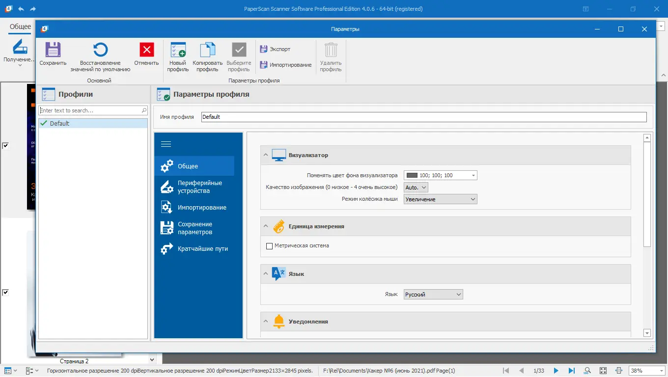Open the background color picker 100; 100; 100
The image size is (668, 377).
440,175
